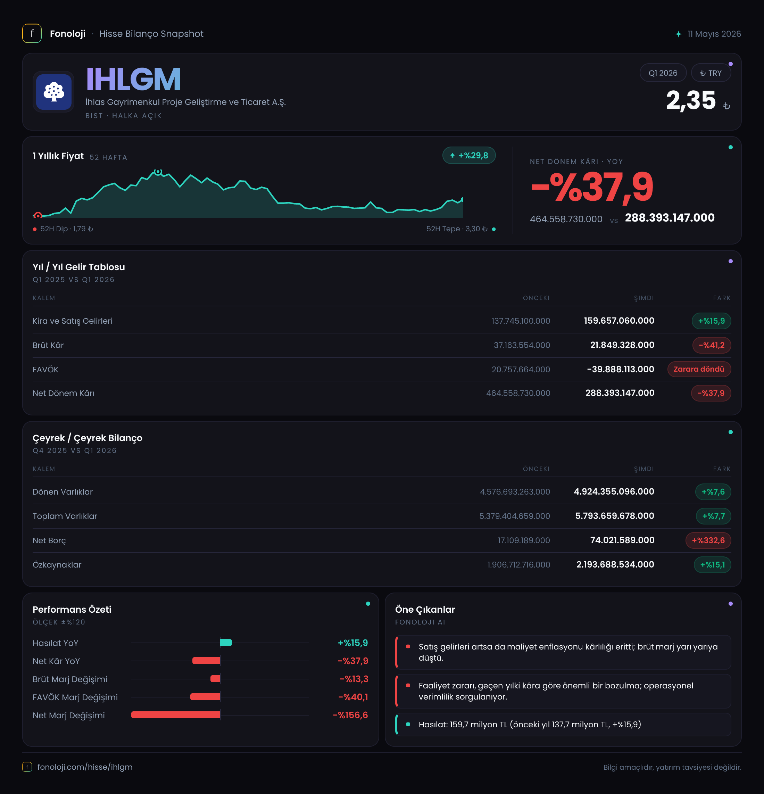Select the Q1 2026 period pill
The height and width of the screenshot is (794, 764).
pyautogui.click(x=663, y=73)
